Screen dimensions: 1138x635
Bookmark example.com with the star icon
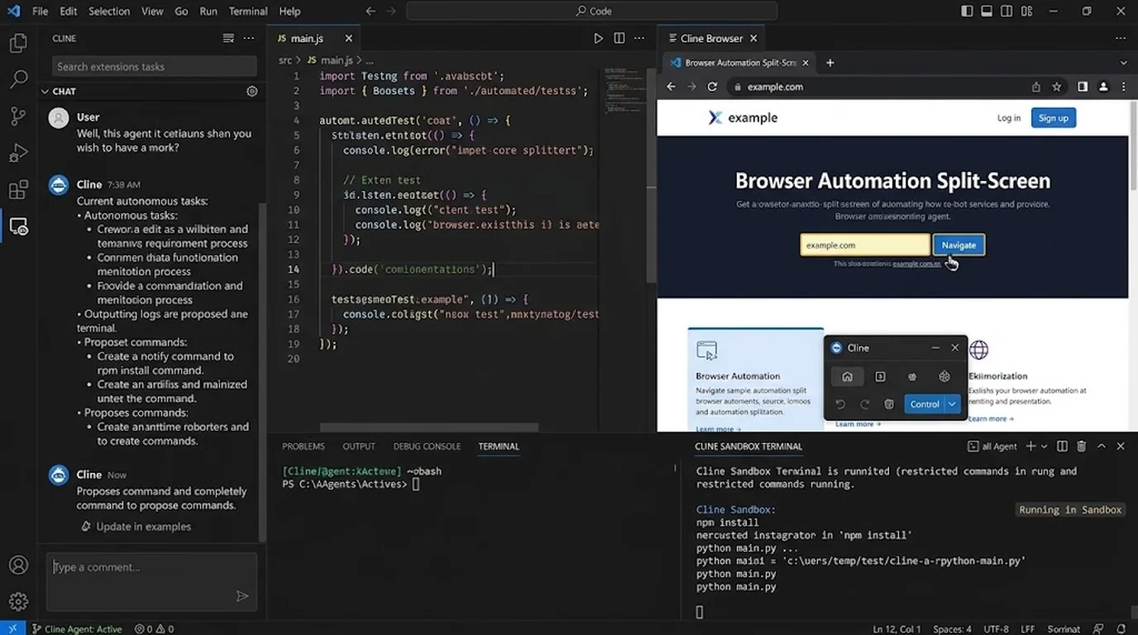pos(1057,87)
